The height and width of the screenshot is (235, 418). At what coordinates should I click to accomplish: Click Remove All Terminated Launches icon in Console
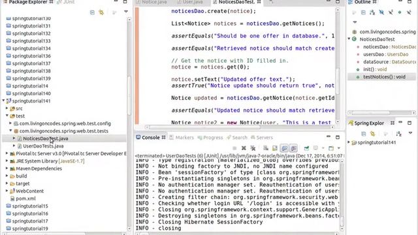click(253, 148)
